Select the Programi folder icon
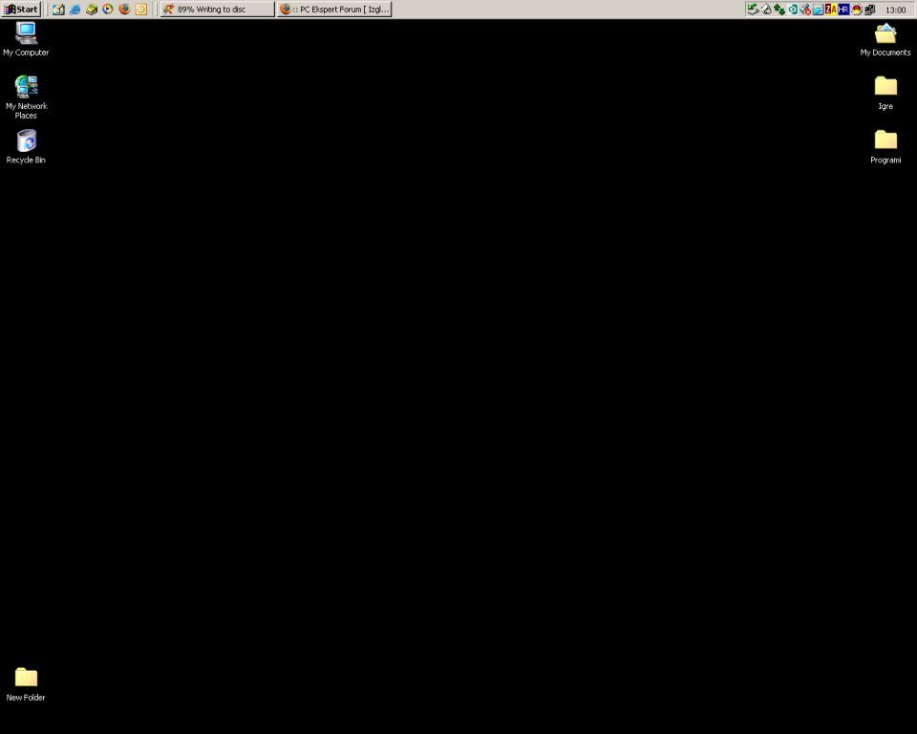917x734 pixels. click(x=885, y=147)
